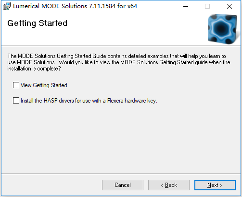Proceed with the Next button
This screenshot has width=242, height=197.
(x=215, y=185)
